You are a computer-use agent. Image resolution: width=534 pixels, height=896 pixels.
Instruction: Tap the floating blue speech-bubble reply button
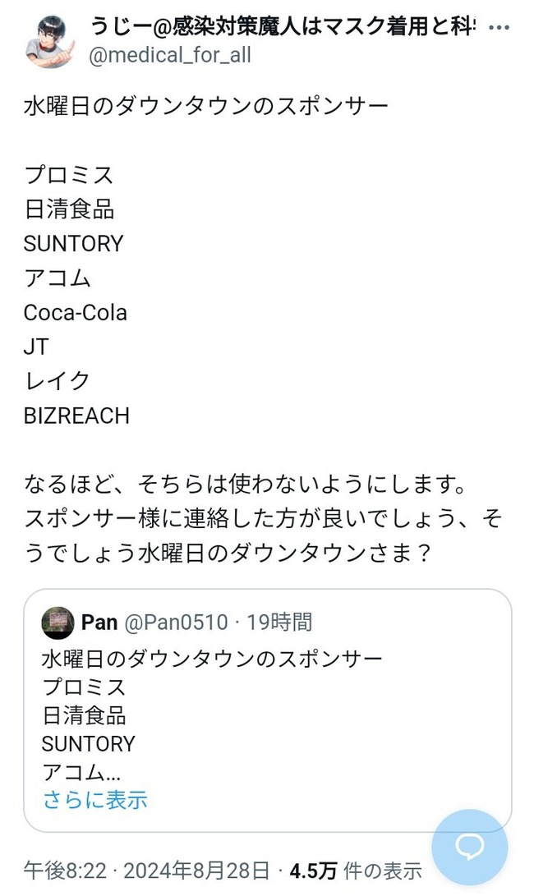469,846
